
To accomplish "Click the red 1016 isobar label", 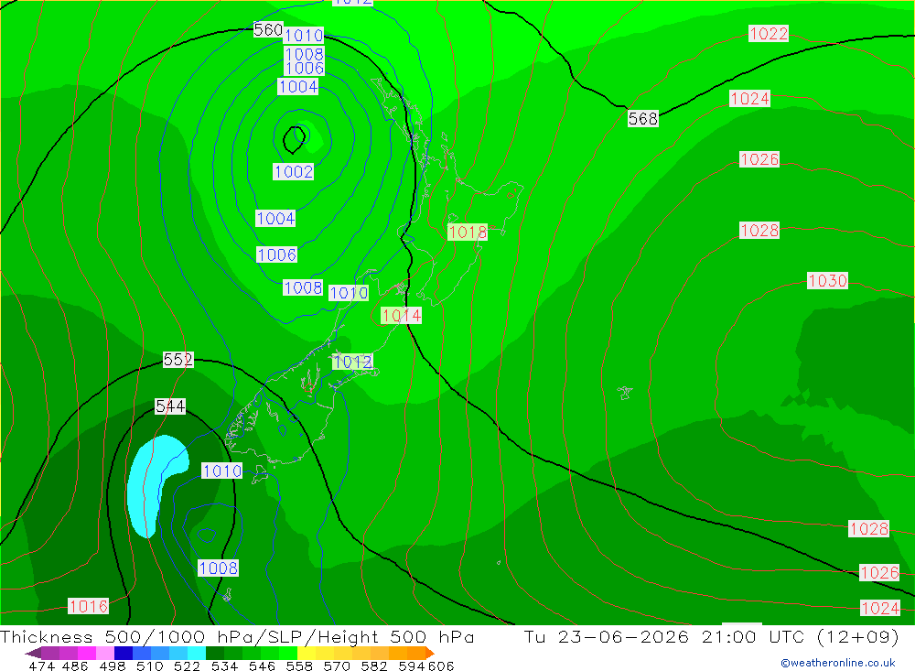I will [x=88, y=606].
